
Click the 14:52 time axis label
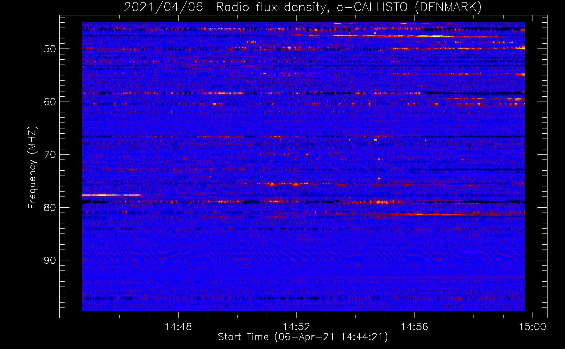pos(296,327)
